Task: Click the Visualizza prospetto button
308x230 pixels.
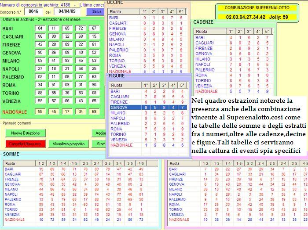Action: coord(69,144)
